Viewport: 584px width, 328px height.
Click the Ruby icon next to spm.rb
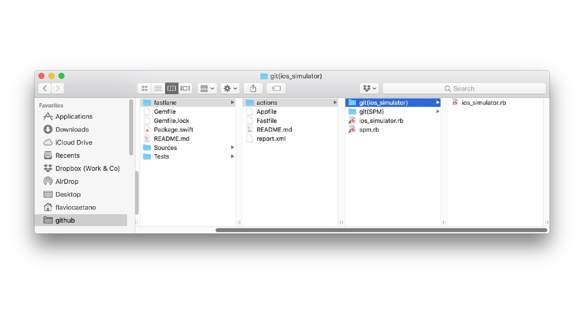352,129
